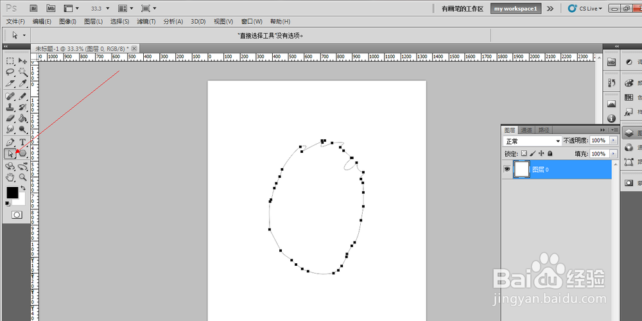Select the 3D Camera Orbit tool
The image size is (642, 321).
pyautogui.click(x=23, y=166)
